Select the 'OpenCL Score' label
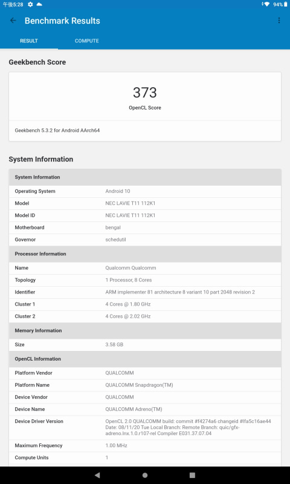 pyautogui.click(x=145, y=108)
